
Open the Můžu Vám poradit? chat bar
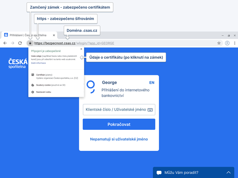194,172
